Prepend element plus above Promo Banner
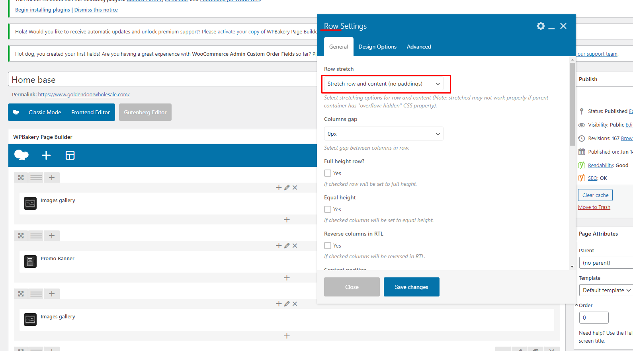This screenshot has height=351, width=633. point(279,246)
